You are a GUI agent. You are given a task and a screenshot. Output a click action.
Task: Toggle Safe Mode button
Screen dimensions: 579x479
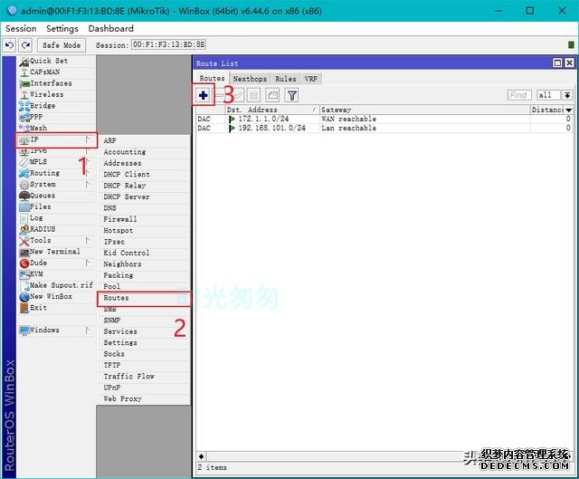pos(62,45)
